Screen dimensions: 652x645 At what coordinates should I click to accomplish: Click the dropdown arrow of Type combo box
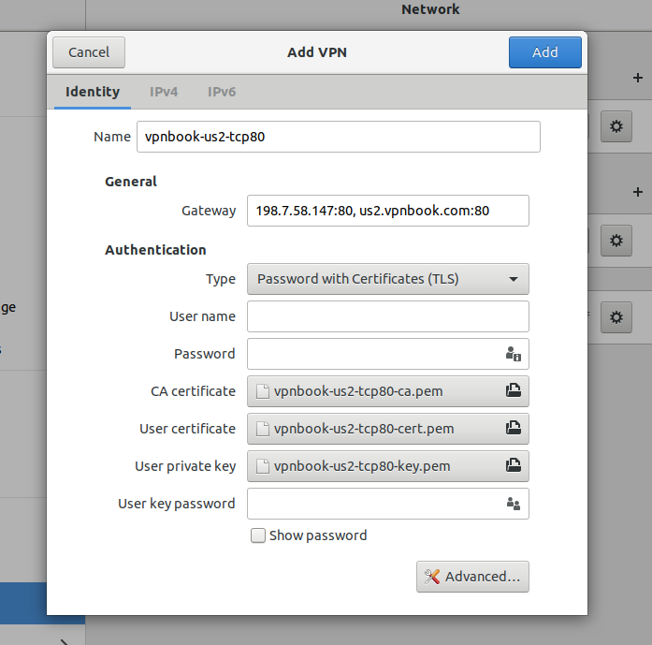point(514,279)
